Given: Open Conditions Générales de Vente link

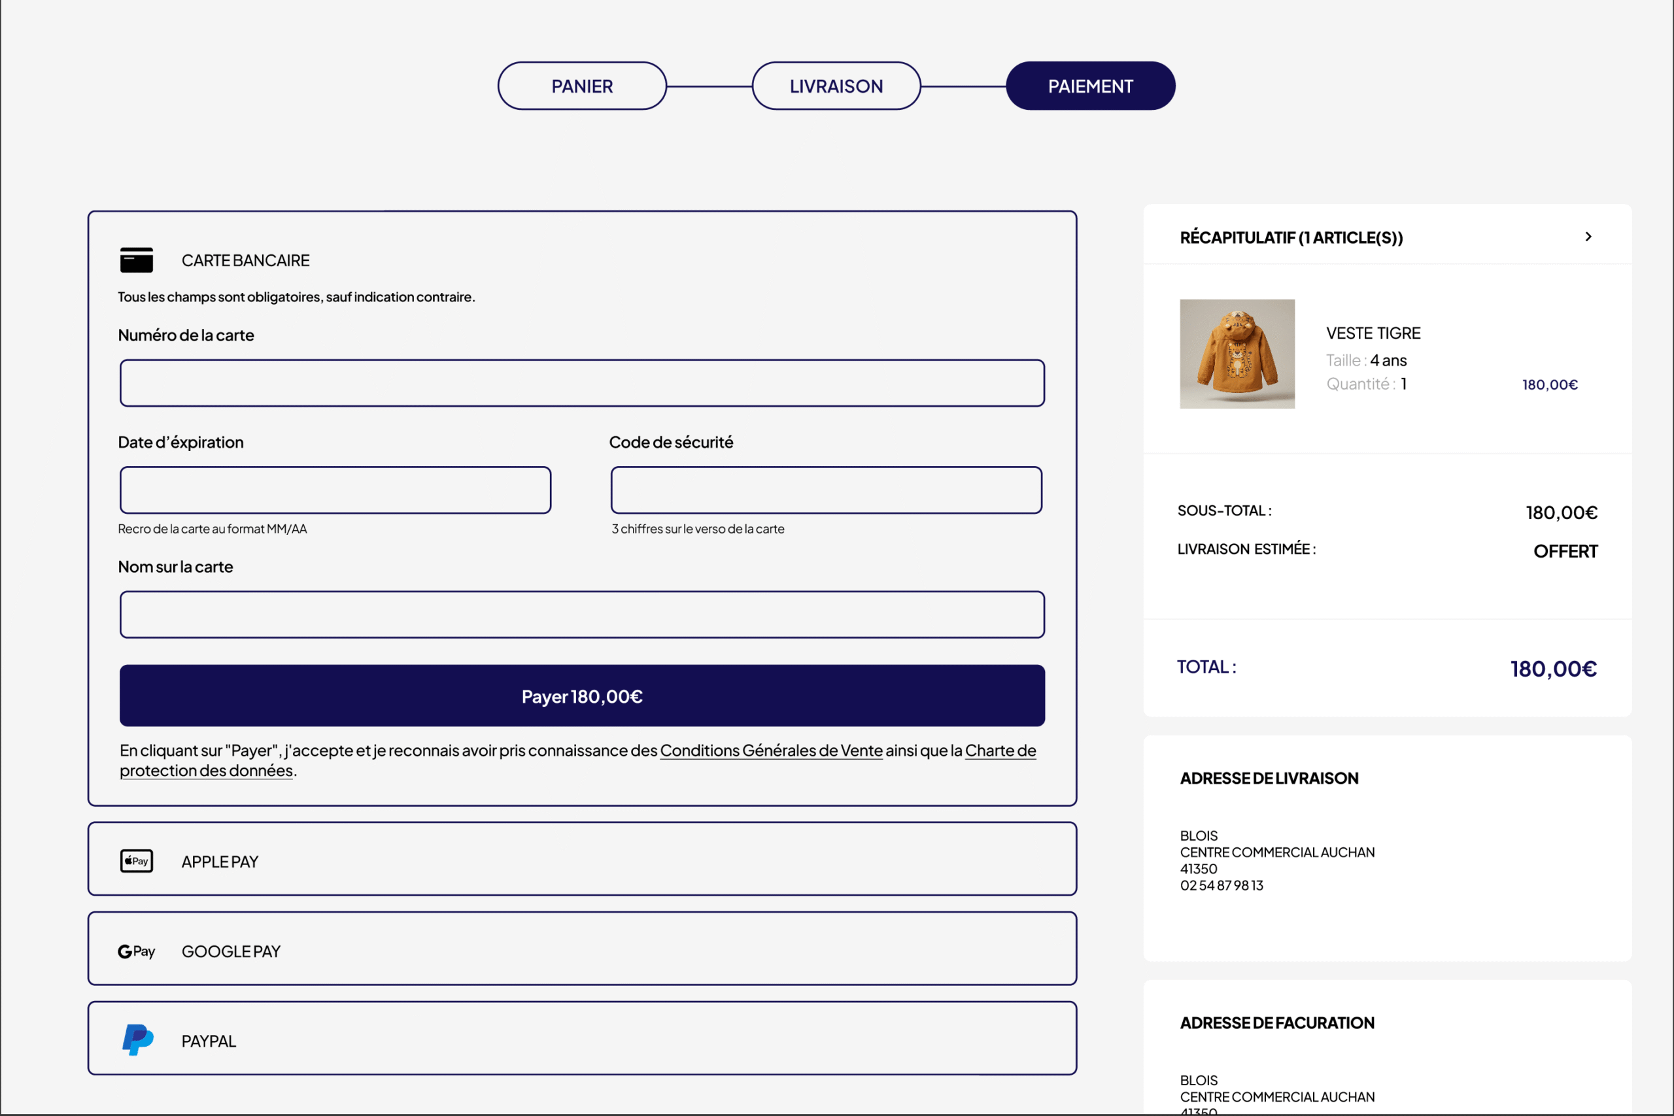Looking at the screenshot, I should click(x=771, y=750).
